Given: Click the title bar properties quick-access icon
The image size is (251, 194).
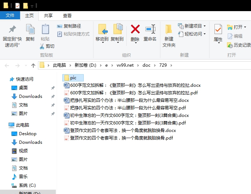Looking at the screenshot, I should click(x=18, y=6).
